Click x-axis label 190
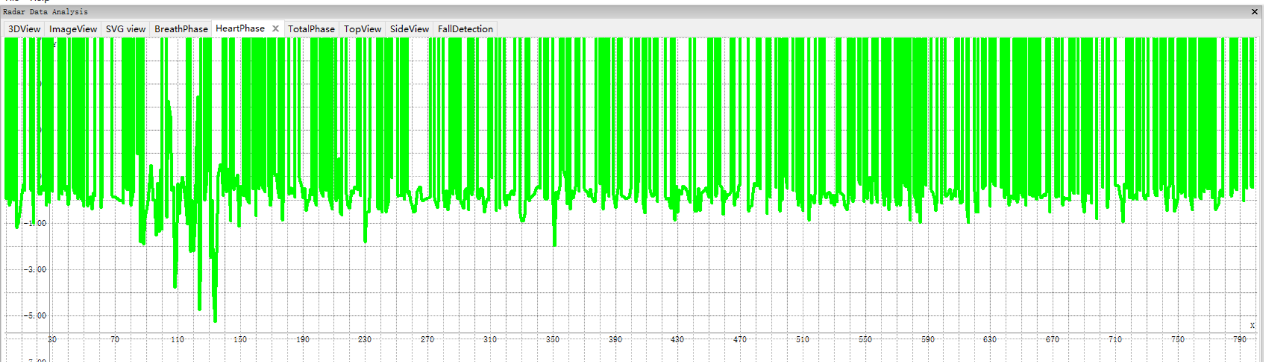Image resolution: width=1264 pixels, height=362 pixels. coord(303,339)
